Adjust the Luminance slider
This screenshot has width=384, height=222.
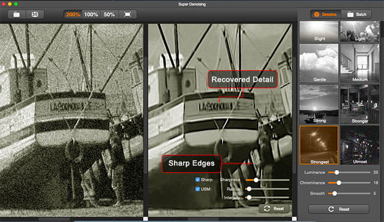349,172
